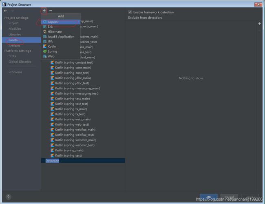
Task: Select AspectJ from the Add menu
Action: coord(60,22)
